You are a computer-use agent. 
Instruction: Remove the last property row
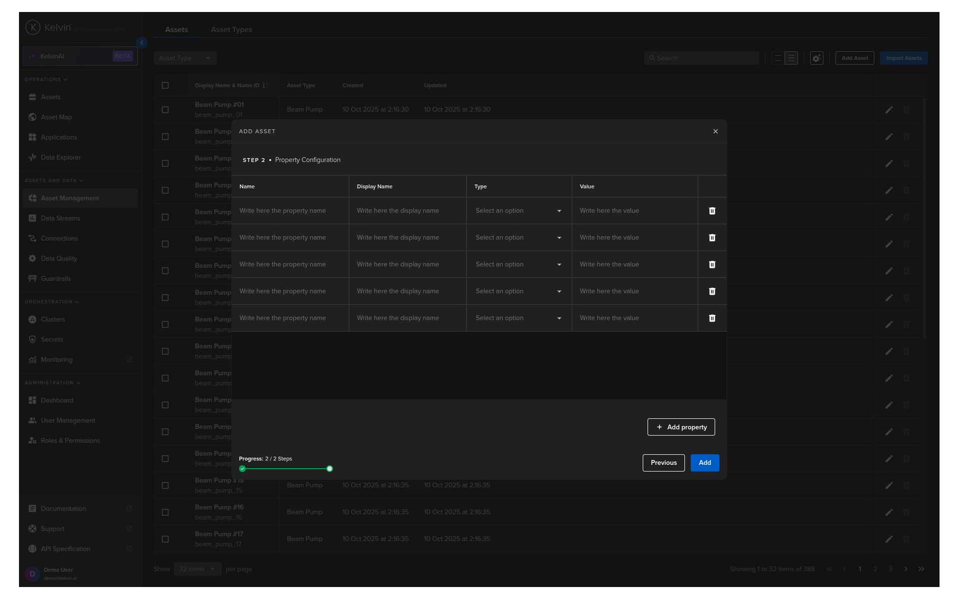[712, 318]
